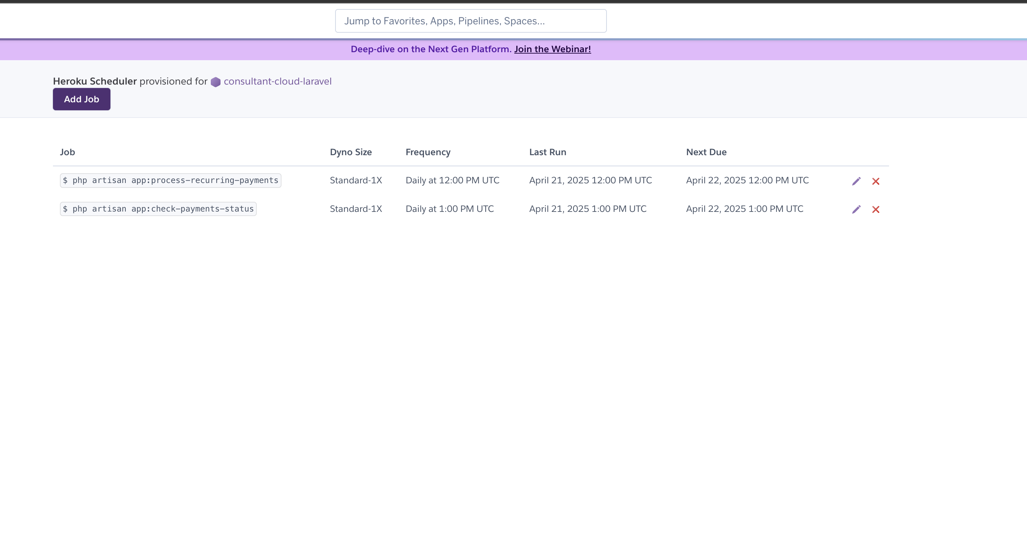This screenshot has height=533, width=1027.
Task: Click the Last Run column header
Action: coord(547,152)
